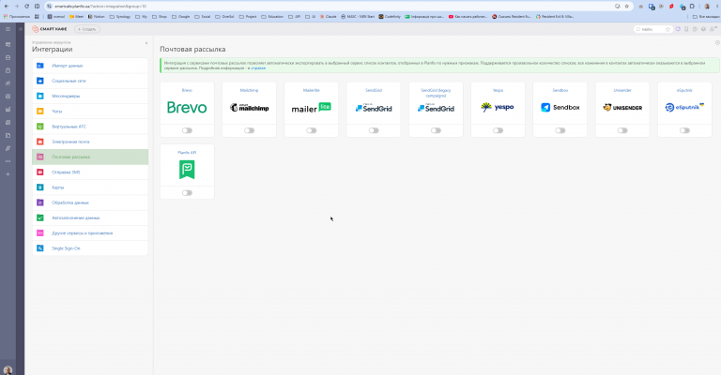The image size is (721, 375).
Task: Open Виртуальные АТС integrations
Action: pos(90,127)
